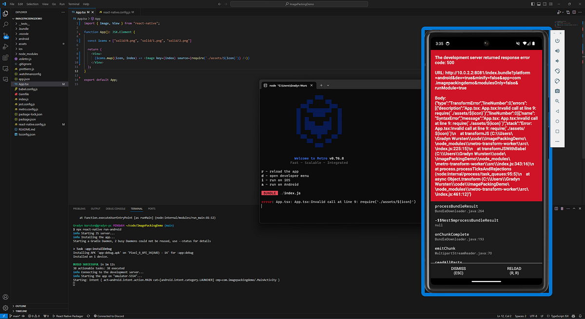Toggle zoom mode on the emulator toolbar
The image size is (585, 319).
pos(557,101)
